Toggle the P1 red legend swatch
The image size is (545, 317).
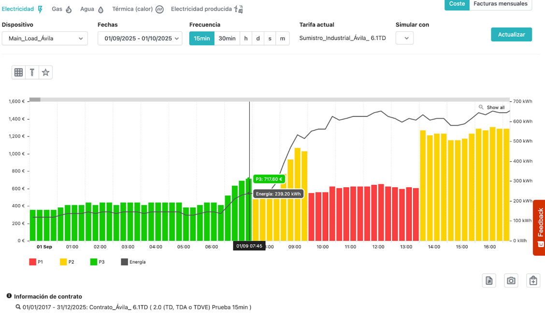tap(32, 262)
